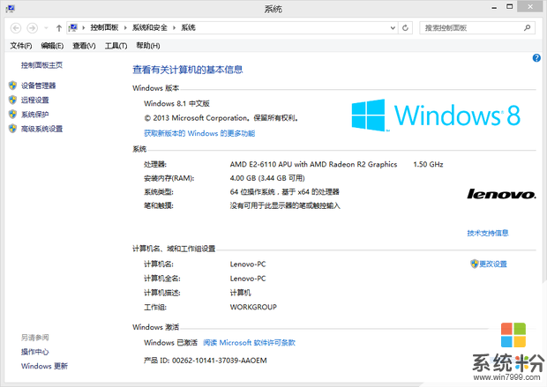Click the 计算机名 value Lenovo-PC
This screenshot has width=547, height=387.
248,264
